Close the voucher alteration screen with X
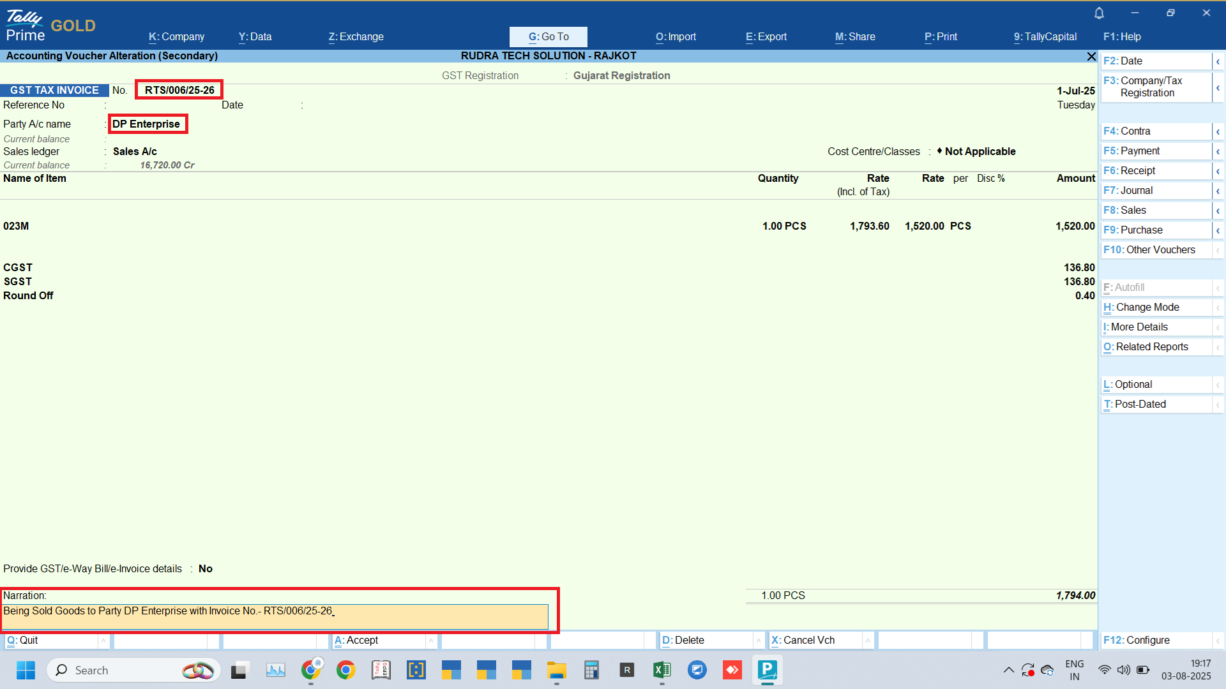The height and width of the screenshot is (689, 1226). (x=1091, y=57)
